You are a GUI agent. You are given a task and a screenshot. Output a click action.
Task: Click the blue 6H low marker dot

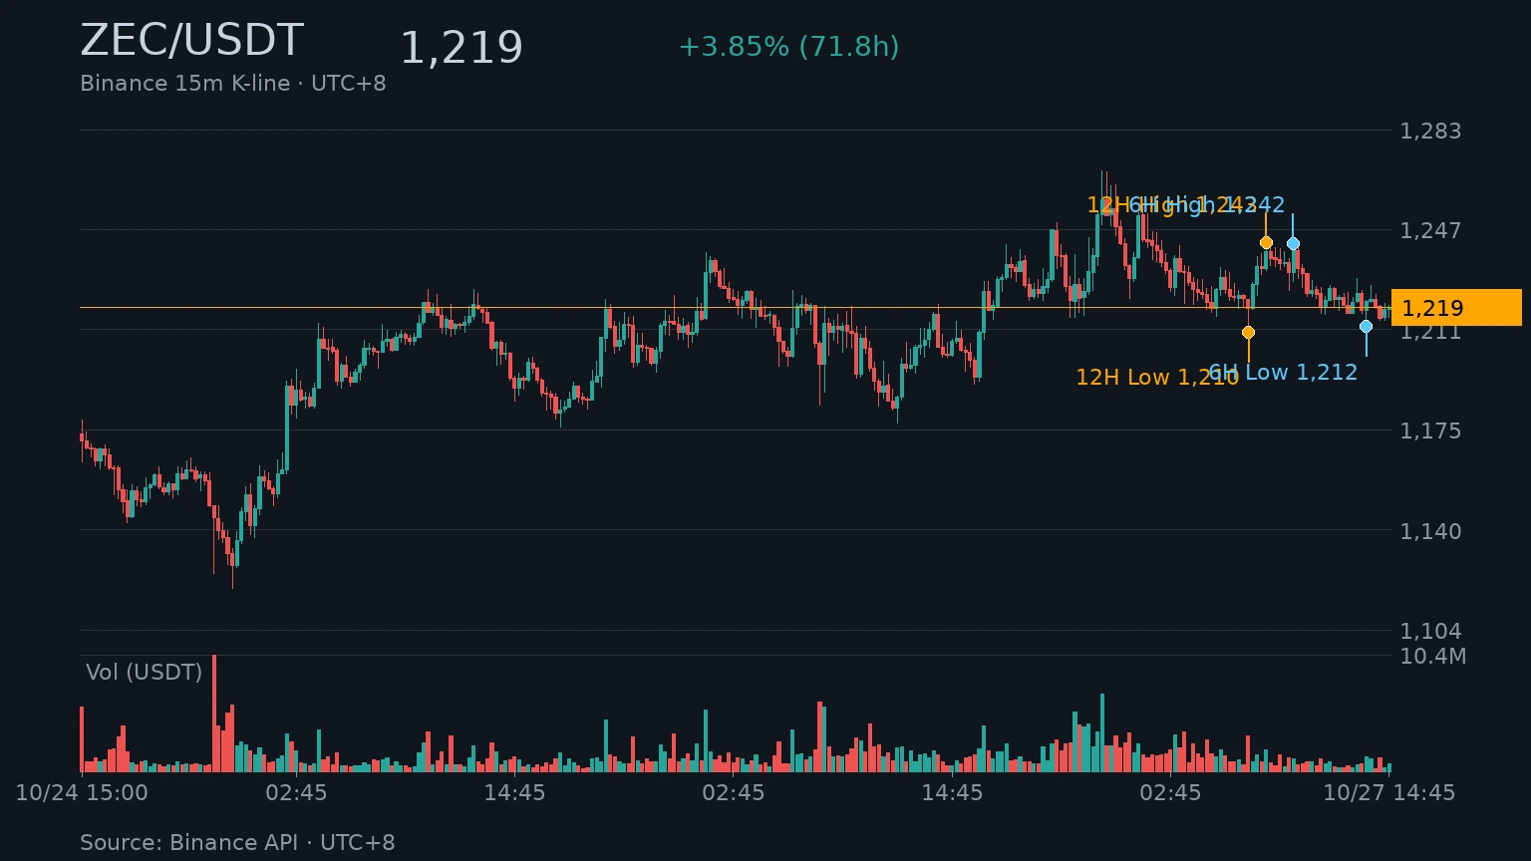pyautogui.click(x=1366, y=326)
